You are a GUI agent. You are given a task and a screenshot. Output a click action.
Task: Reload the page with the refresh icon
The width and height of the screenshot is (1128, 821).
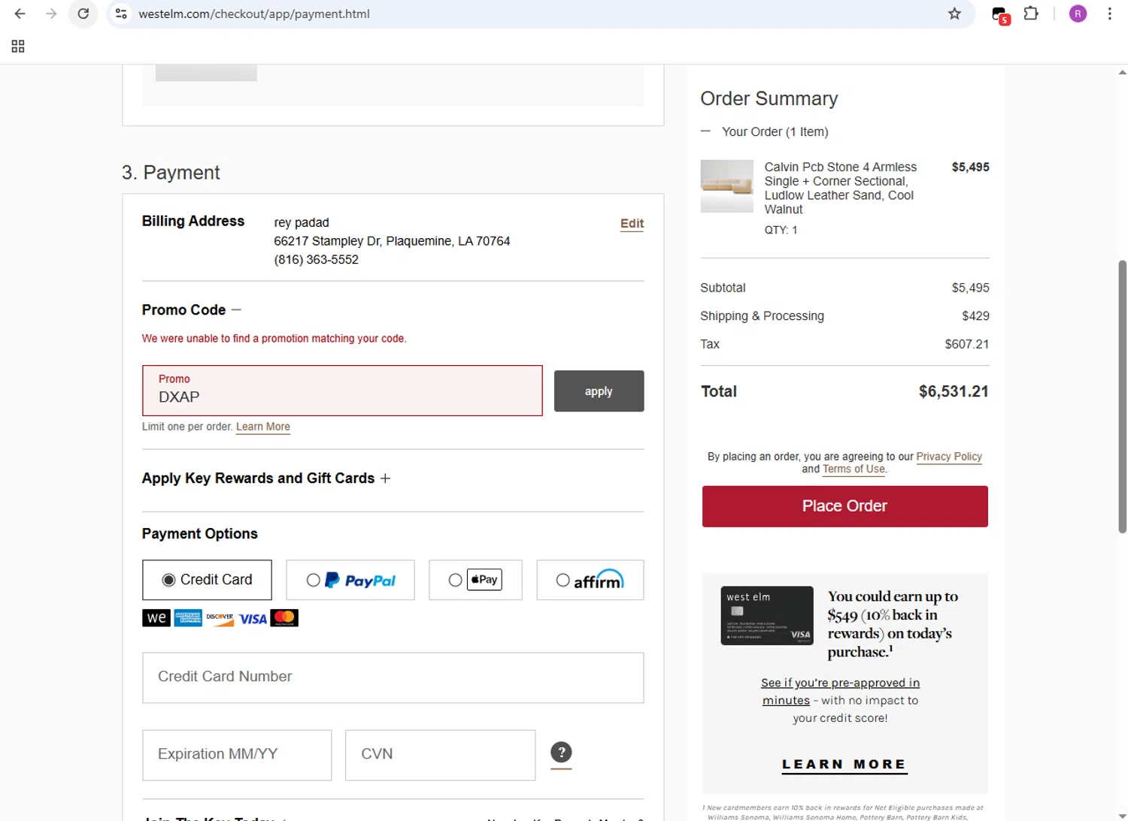coord(83,14)
